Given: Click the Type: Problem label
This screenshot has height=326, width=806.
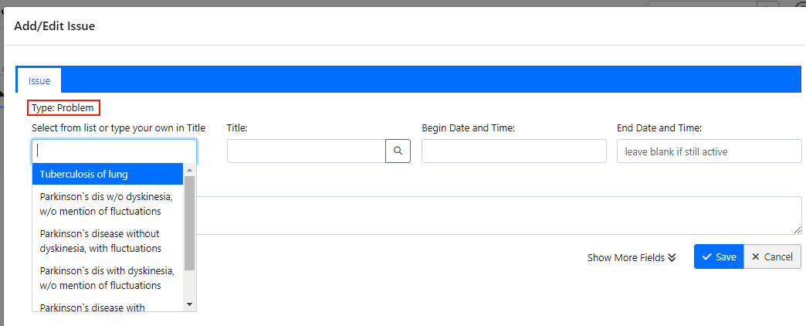Looking at the screenshot, I should point(63,108).
